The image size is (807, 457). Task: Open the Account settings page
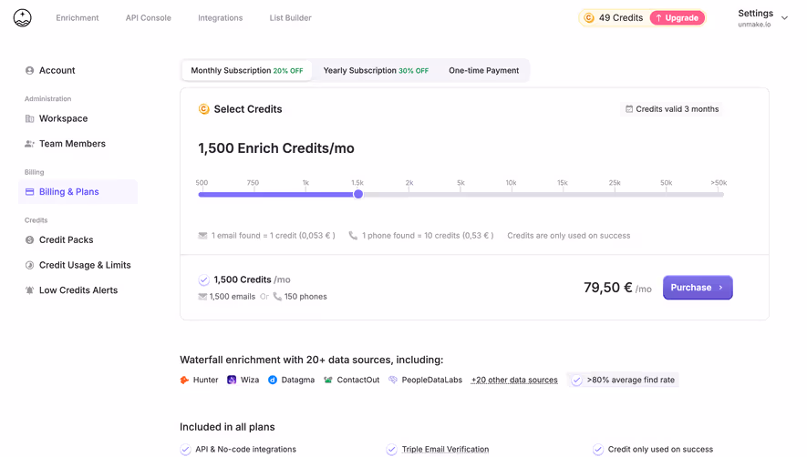[x=57, y=70]
